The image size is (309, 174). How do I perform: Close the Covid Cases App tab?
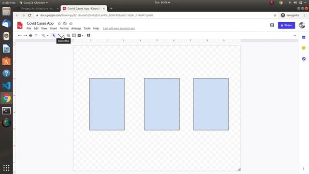104,9
